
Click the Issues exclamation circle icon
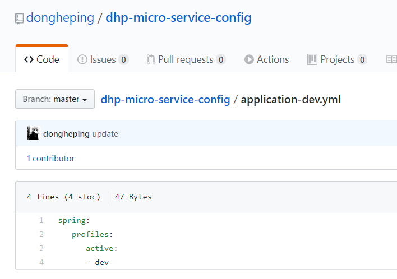point(82,59)
